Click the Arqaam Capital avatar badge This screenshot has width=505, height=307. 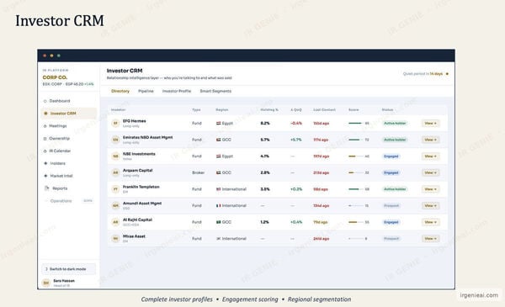pyautogui.click(x=115, y=172)
